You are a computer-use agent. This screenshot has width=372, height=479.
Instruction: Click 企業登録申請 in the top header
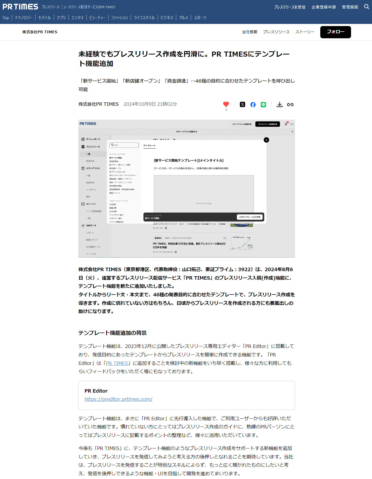(323, 7)
